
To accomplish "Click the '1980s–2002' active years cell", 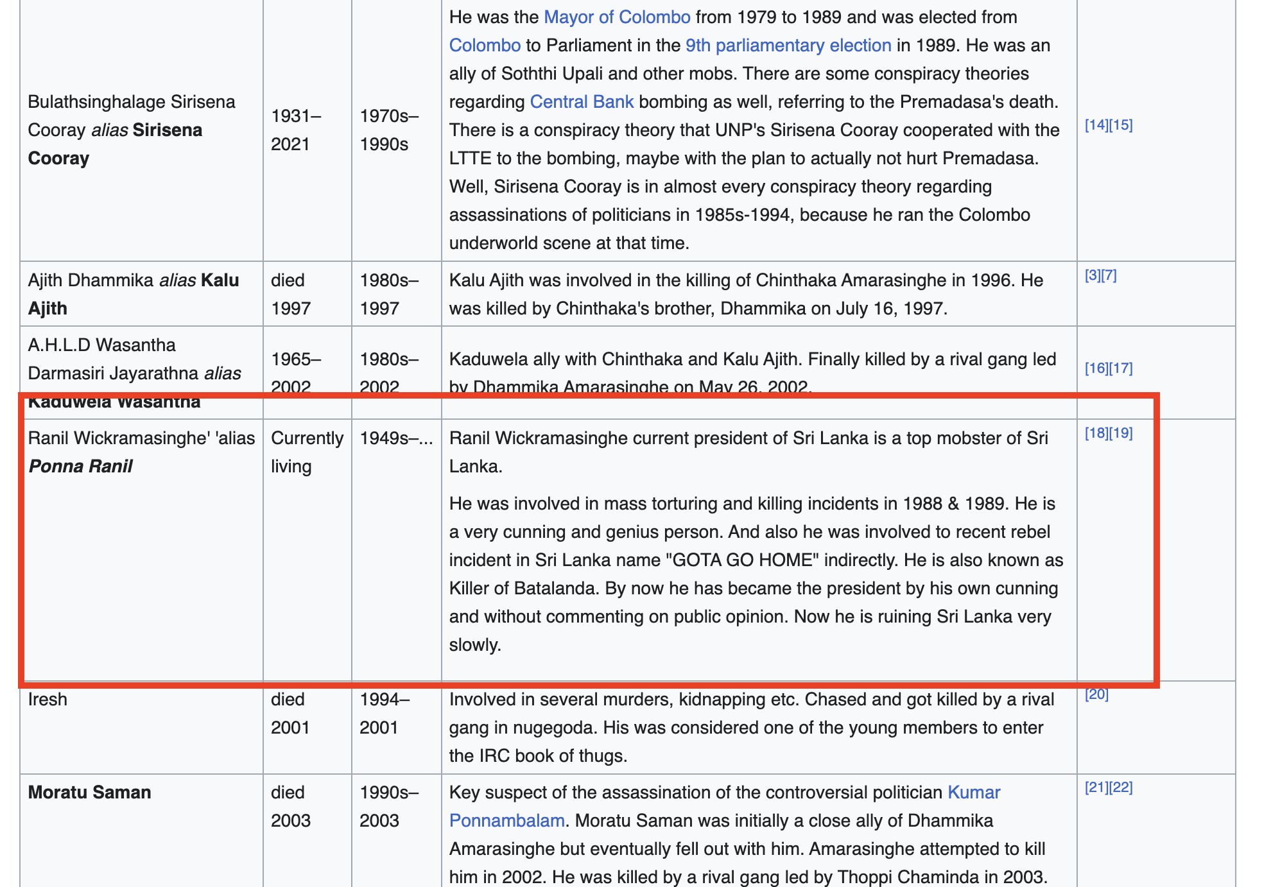I will tap(396, 372).
